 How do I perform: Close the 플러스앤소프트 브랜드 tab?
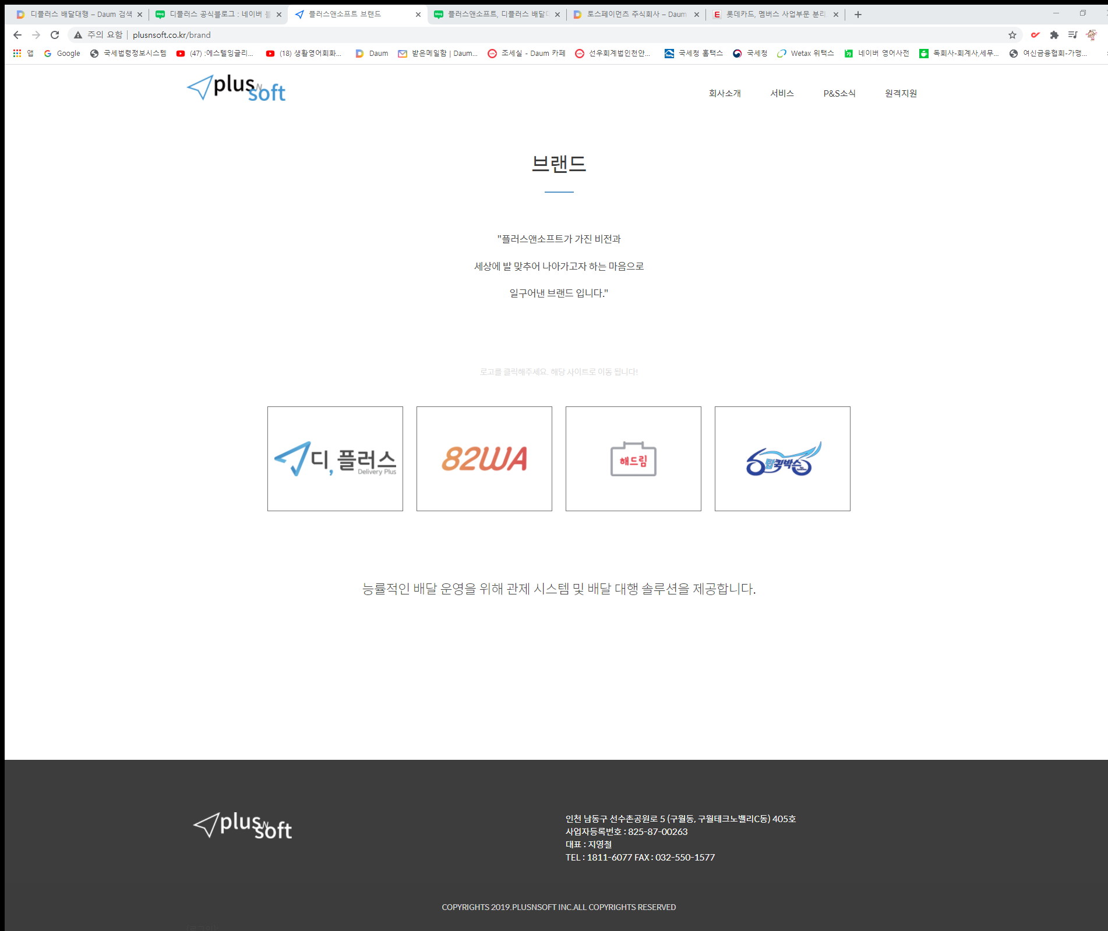point(418,15)
